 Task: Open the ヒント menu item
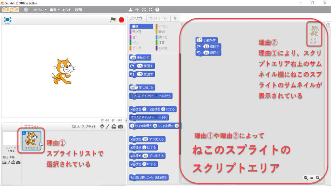[x=67, y=10]
